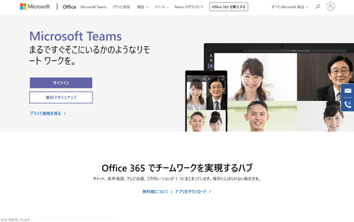Open プランと価格 nav item
Screen dimensions: 354x222
point(121,7)
